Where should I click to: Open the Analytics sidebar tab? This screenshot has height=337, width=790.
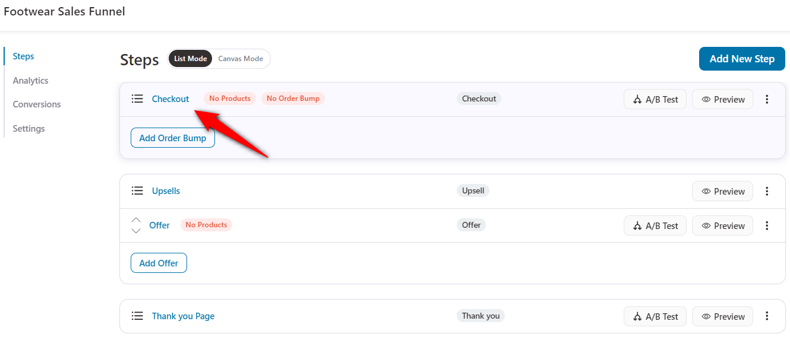point(30,80)
